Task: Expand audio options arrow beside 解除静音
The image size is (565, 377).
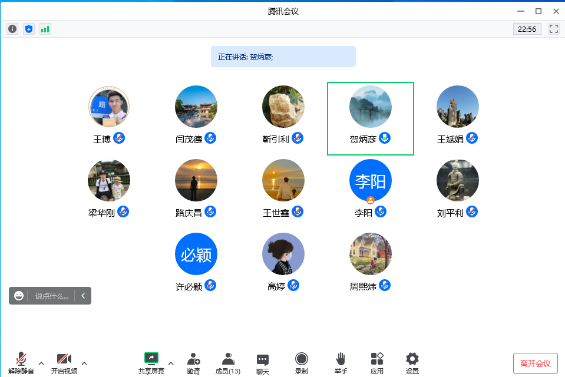Action: coord(41,363)
